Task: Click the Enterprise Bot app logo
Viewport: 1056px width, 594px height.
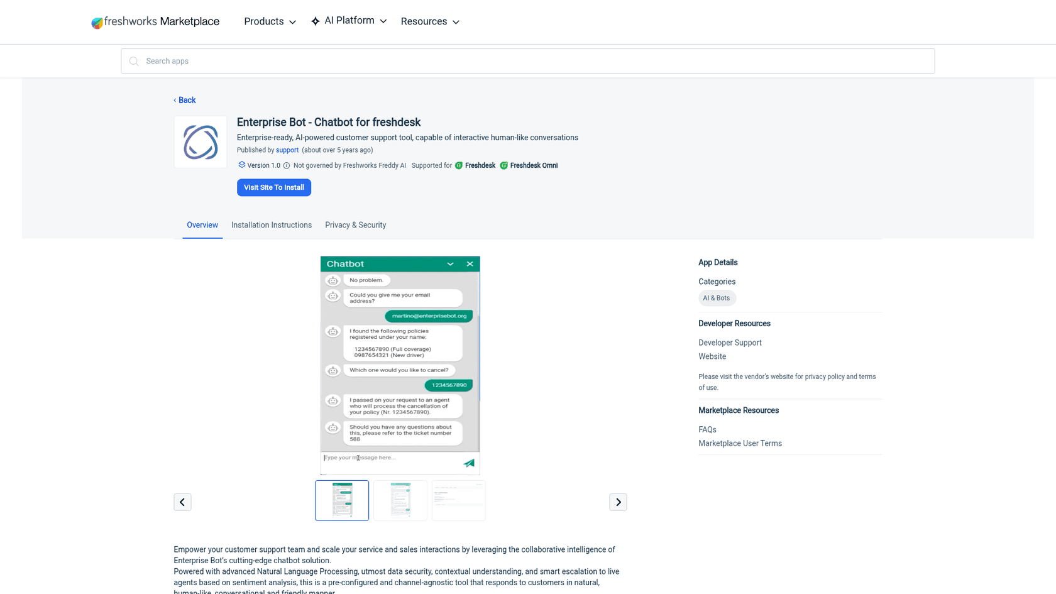Action: coord(201,142)
